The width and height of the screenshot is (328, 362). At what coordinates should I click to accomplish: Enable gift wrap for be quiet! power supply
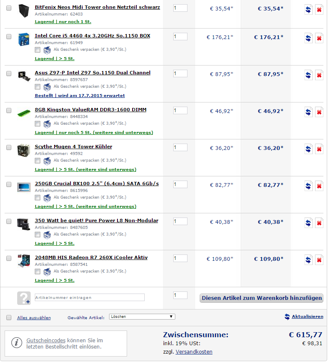38,235
